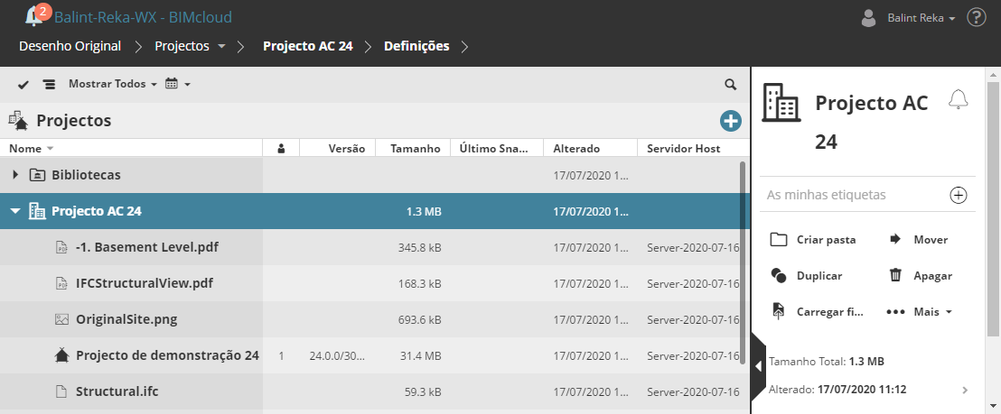Click the blue plus add button

pyautogui.click(x=730, y=121)
